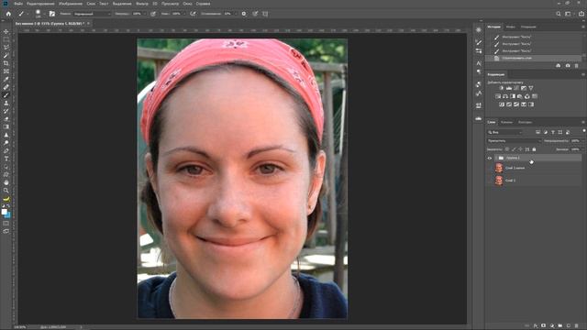Switch to the Контуры tab
587x330 pixels.
525,122
